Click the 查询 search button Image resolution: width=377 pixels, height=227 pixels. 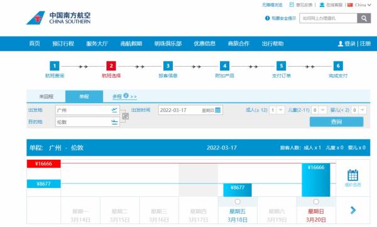[x=336, y=122]
